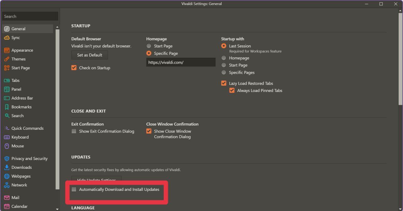403x211 pixels.
Task: Click the Keyboard icon in sidebar
Action: tap(7, 137)
